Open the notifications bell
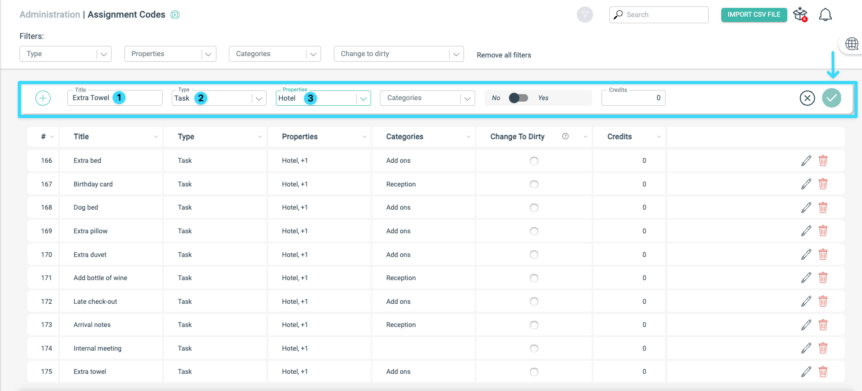The width and height of the screenshot is (862, 391). point(825,15)
